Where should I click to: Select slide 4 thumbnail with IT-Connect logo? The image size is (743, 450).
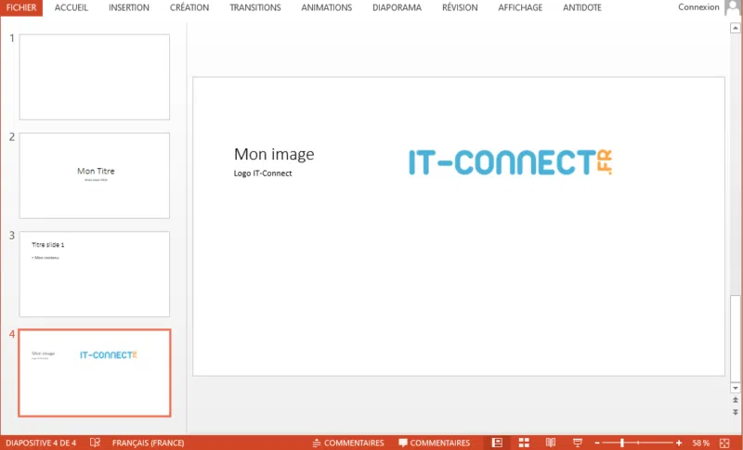click(x=95, y=373)
